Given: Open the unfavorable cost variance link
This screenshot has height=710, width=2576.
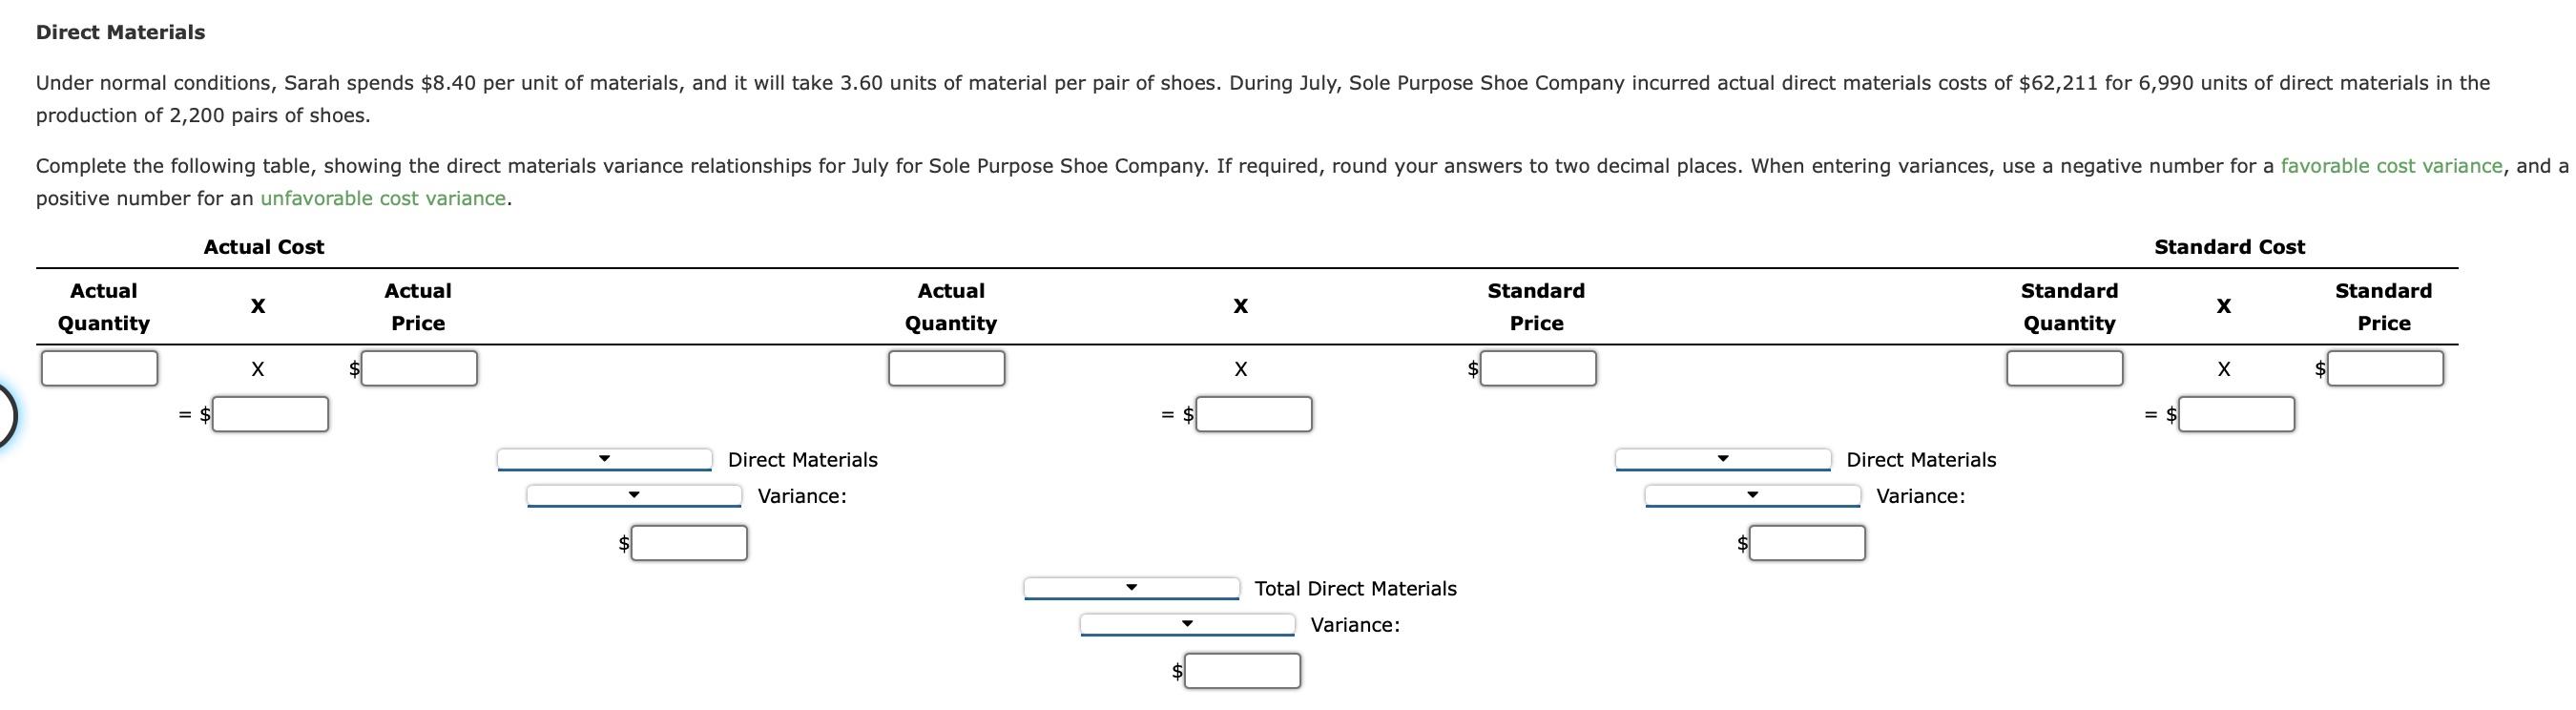Looking at the screenshot, I should coord(383,198).
